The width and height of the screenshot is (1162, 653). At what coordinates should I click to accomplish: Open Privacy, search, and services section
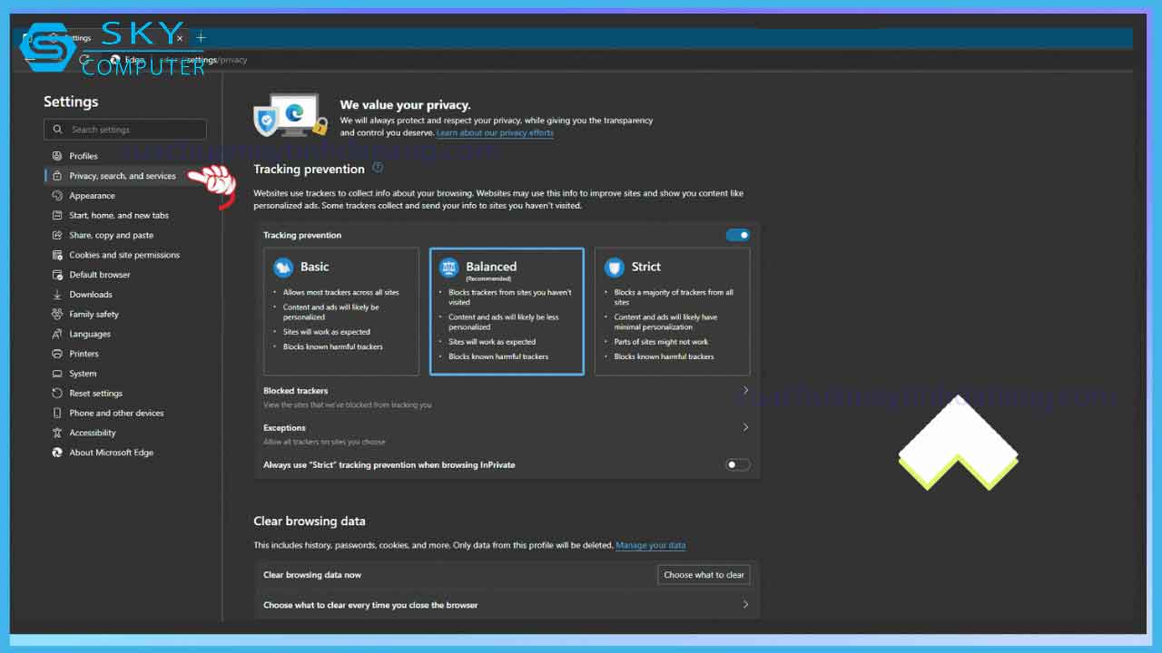(123, 176)
